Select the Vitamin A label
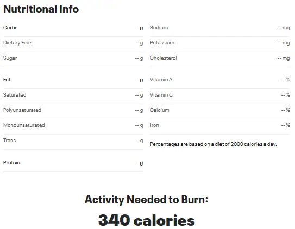Image resolution: width=295 pixels, height=229 pixels. pos(161,80)
